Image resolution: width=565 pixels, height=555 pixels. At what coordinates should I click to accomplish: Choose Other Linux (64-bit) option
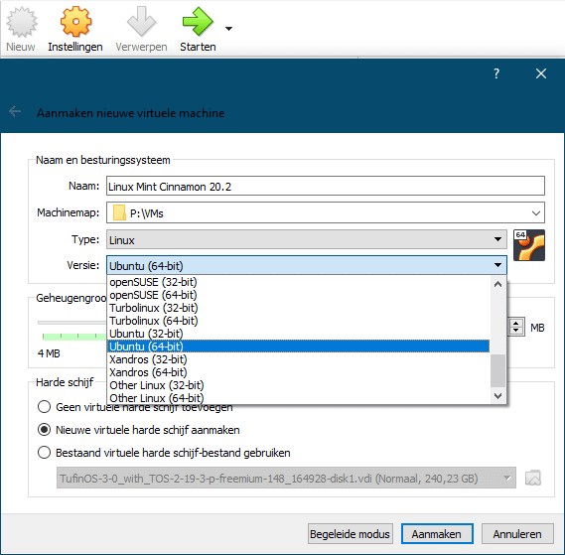pyautogui.click(x=298, y=398)
